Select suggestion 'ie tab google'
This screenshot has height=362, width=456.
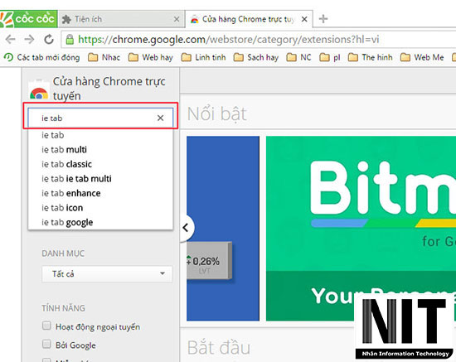pos(100,222)
